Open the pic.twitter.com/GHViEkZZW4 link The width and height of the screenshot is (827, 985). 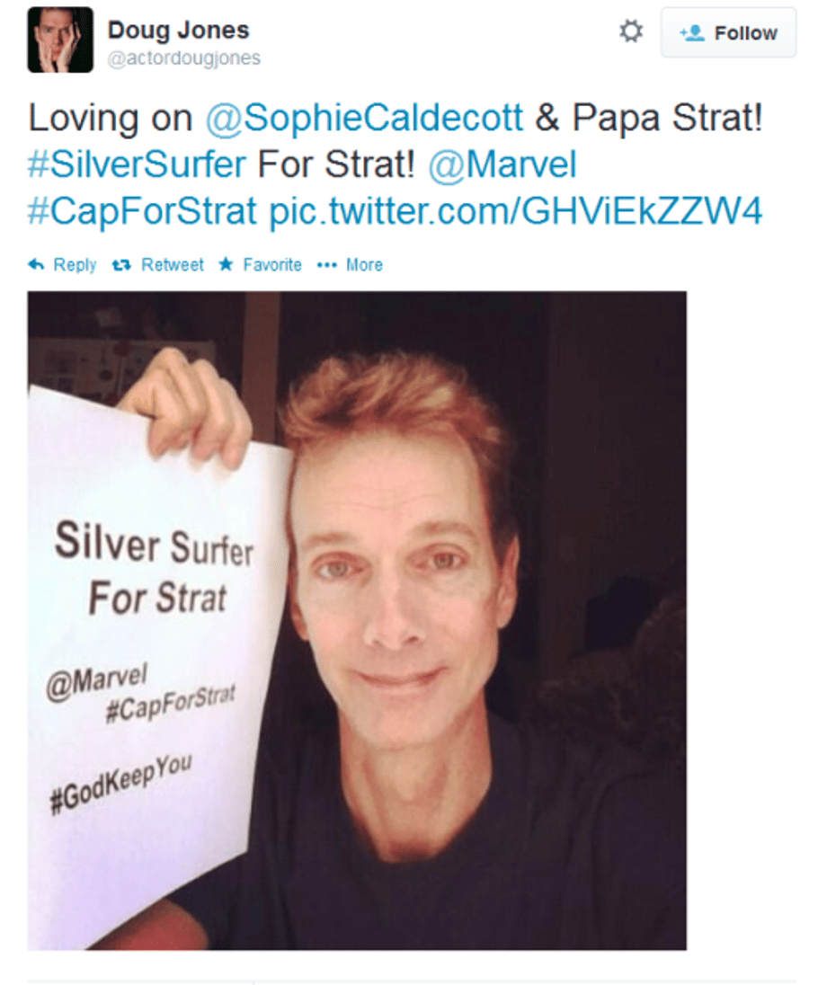click(516, 211)
